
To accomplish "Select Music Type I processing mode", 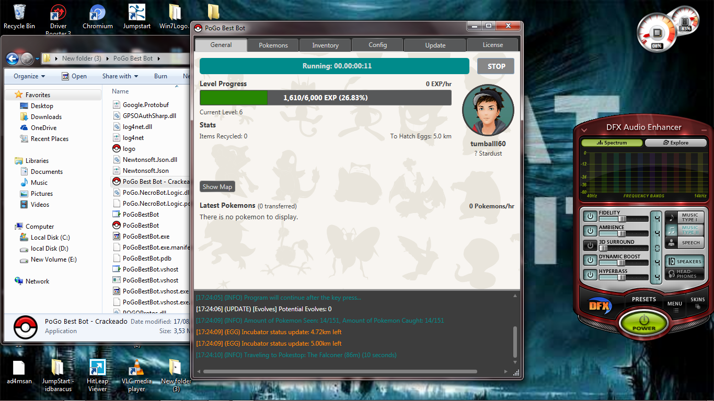I will [684, 217].
